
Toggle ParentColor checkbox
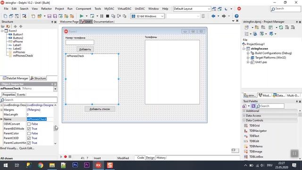pyautogui.click(x=29, y=133)
